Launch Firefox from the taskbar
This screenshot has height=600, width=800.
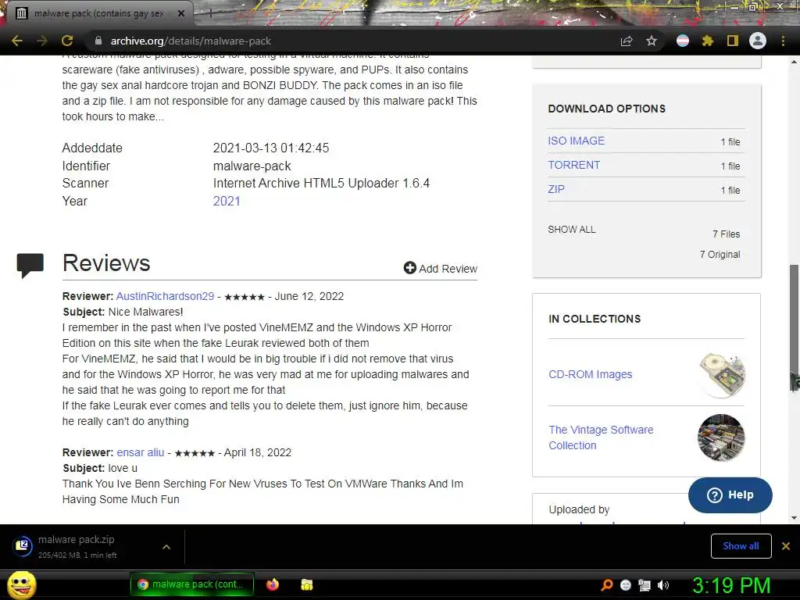(273, 584)
